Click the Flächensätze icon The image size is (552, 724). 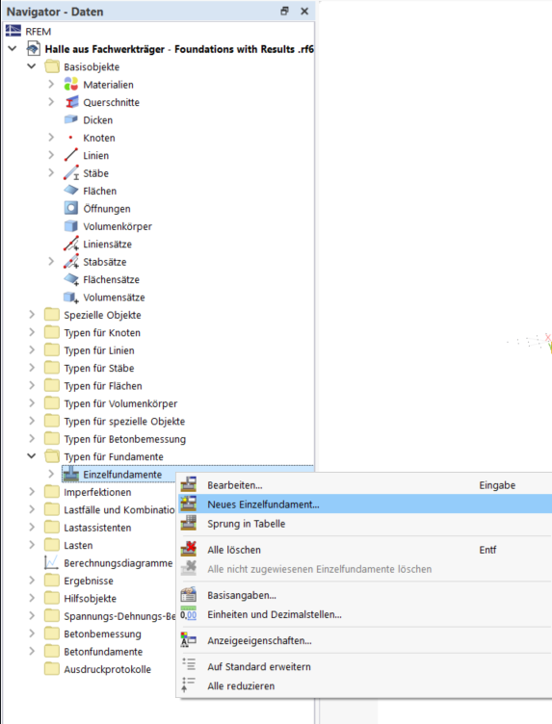pyautogui.click(x=70, y=279)
